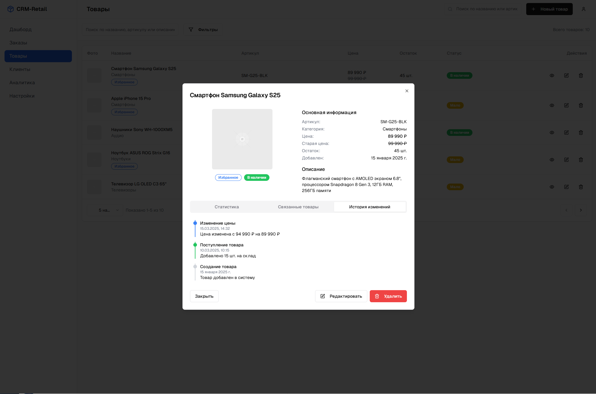Close the product dialog with X icon
Image resolution: width=596 pixels, height=394 pixels.
(x=407, y=91)
